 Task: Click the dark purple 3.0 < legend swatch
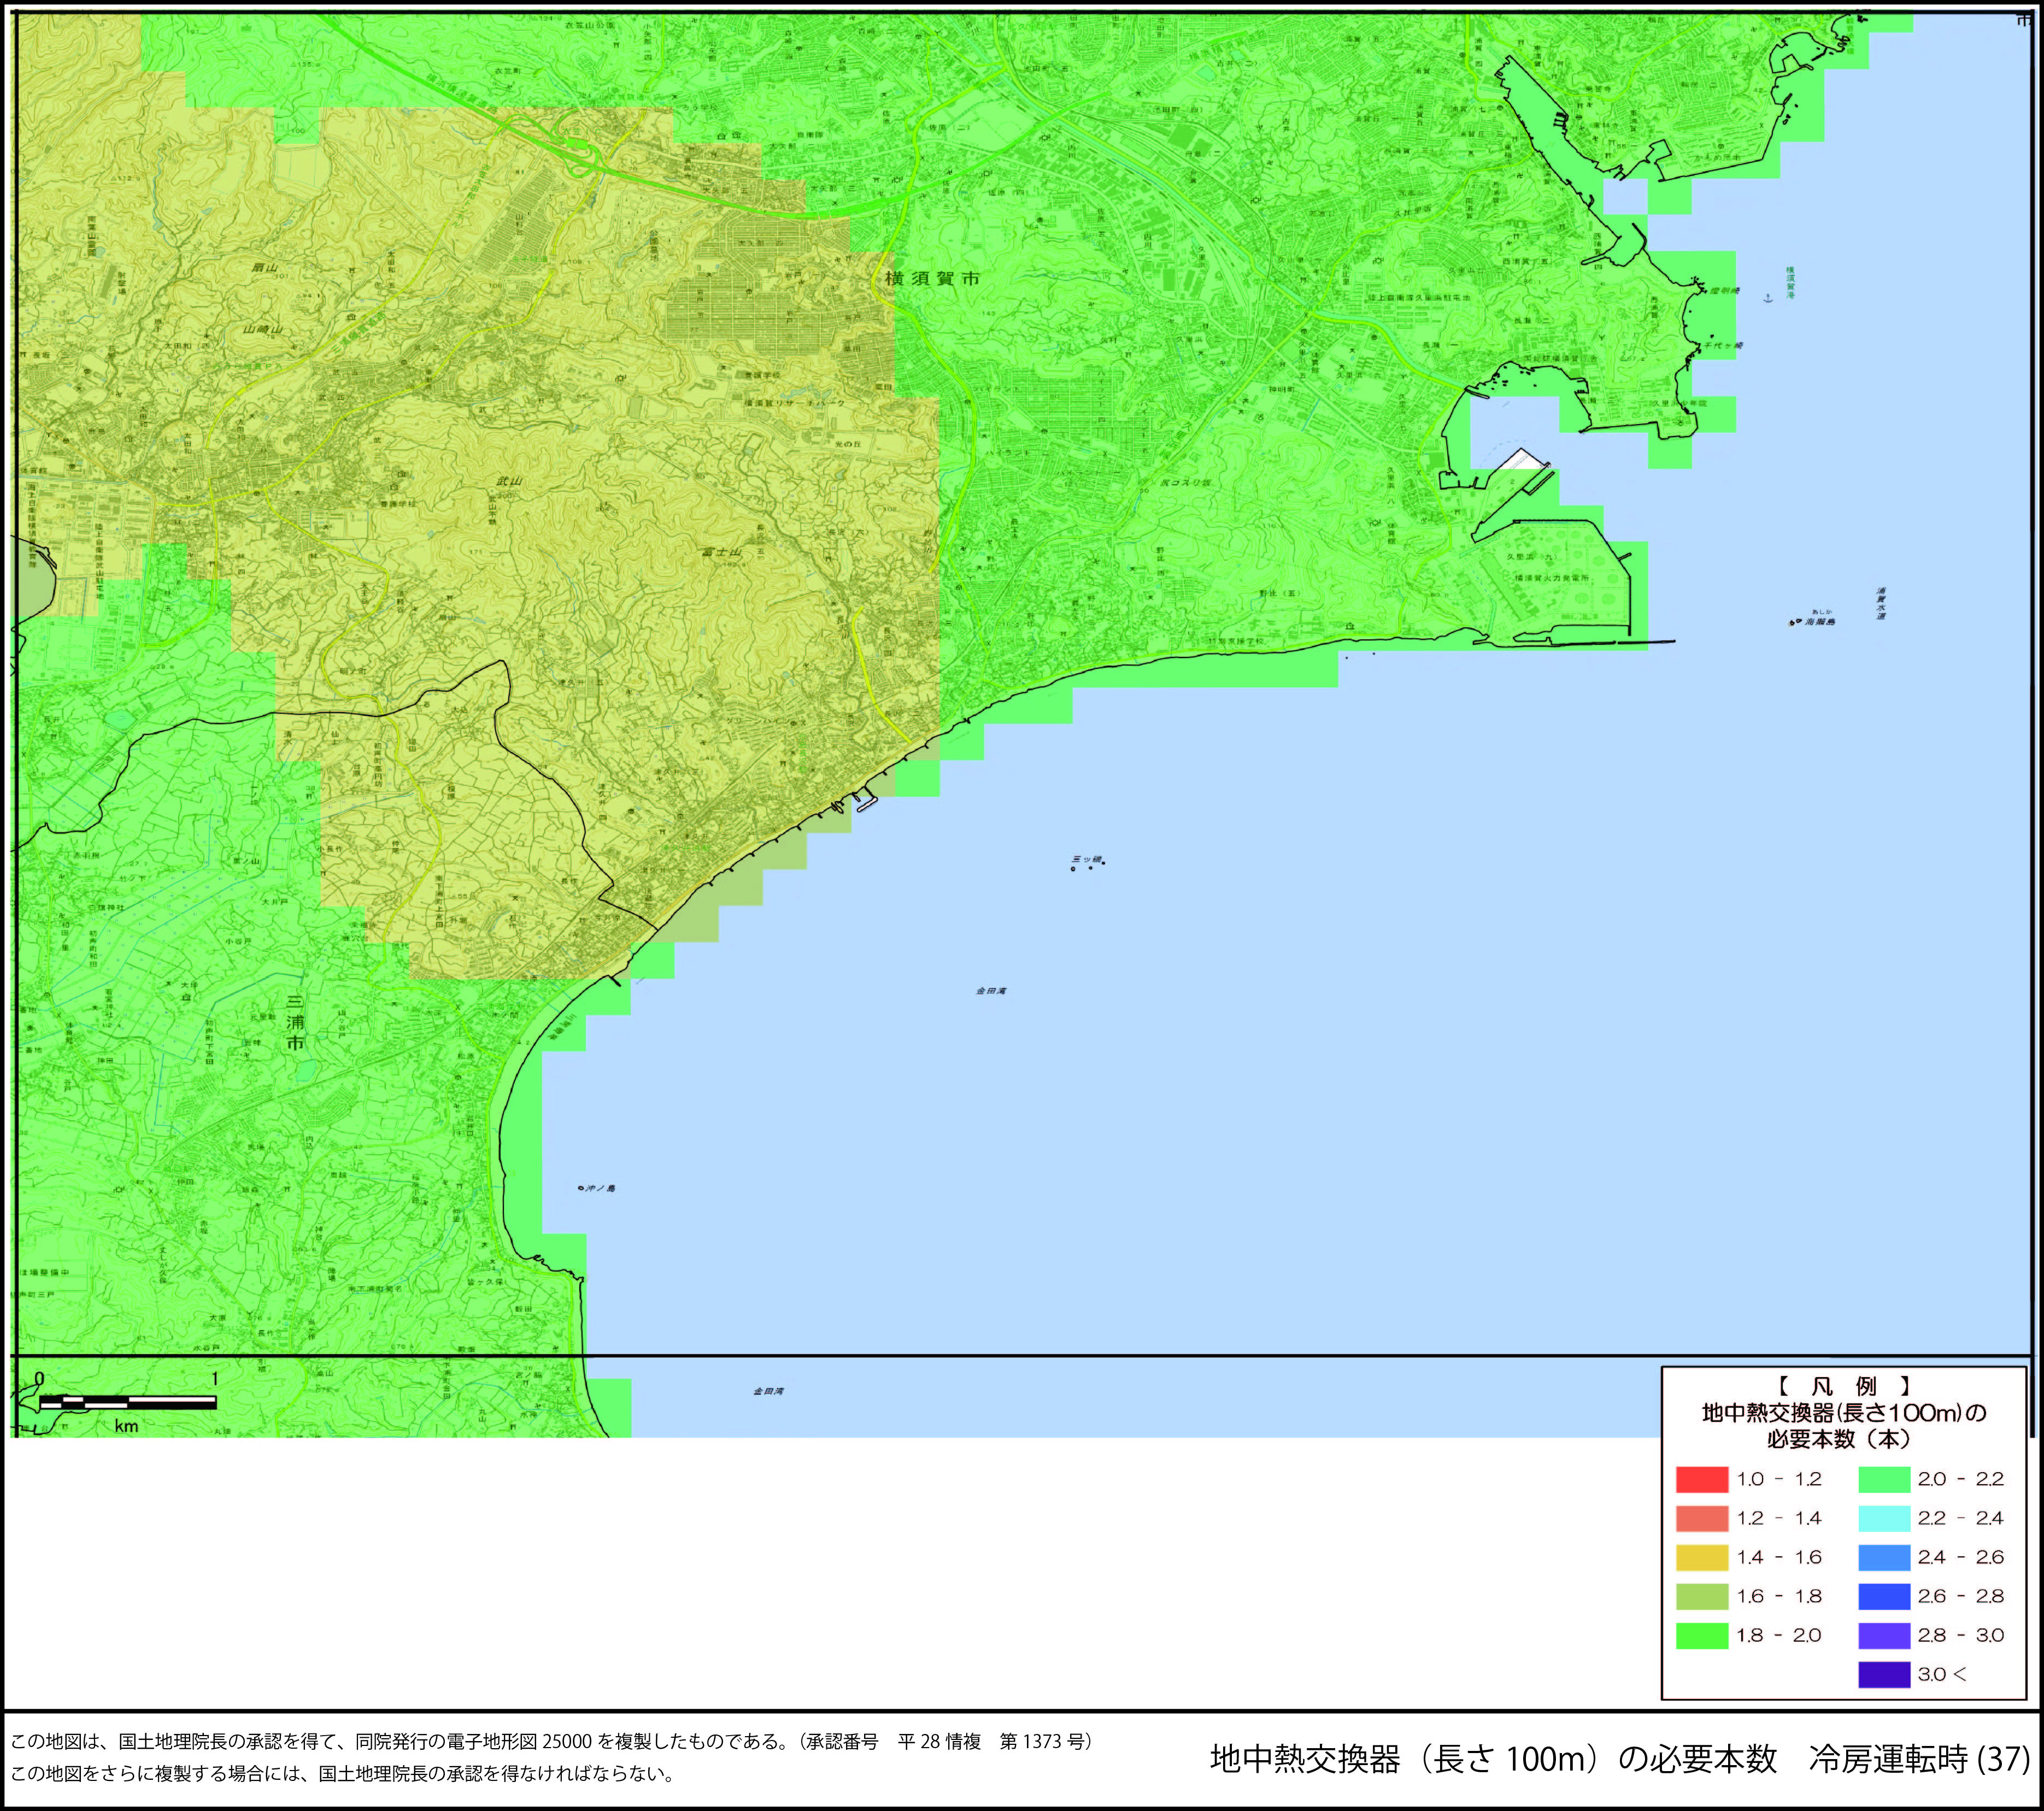(1884, 1674)
